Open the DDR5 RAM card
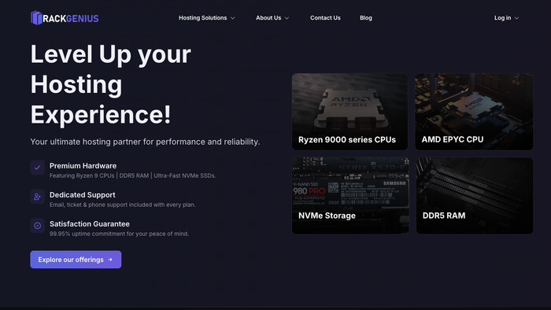Image resolution: width=551 pixels, height=310 pixels. click(x=475, y=196)
